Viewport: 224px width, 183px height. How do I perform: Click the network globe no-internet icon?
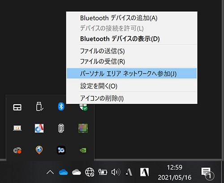coord(90,172)
